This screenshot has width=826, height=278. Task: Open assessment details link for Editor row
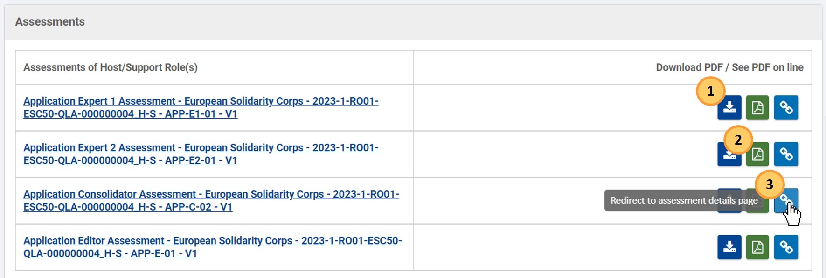pyautogui.click(x=786, y=247)
